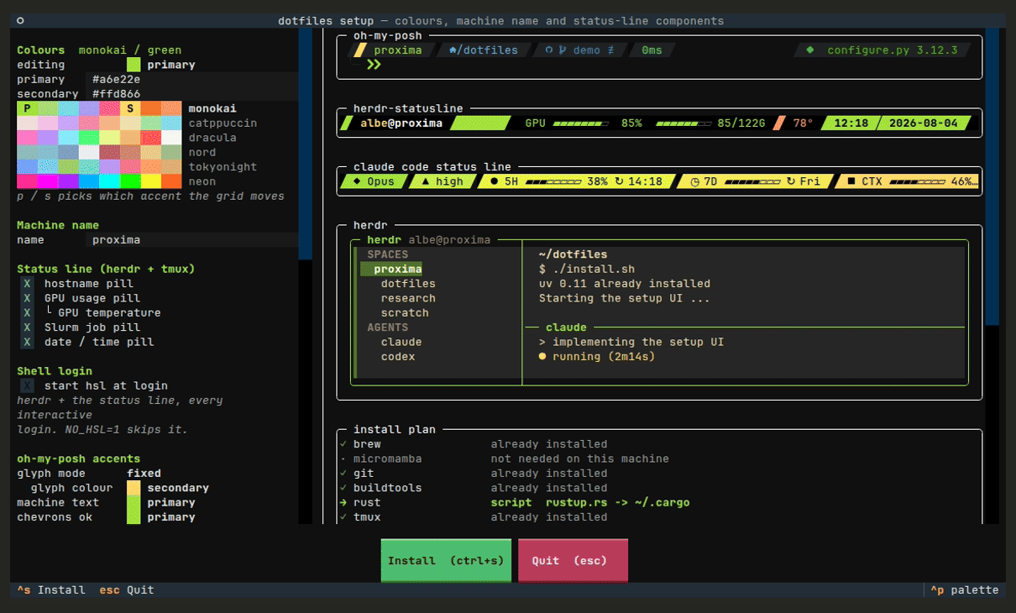The width and height of the screenshot is (1016, 613).
Task: Click the diamond icon next to Opus
Action: click(x=357, y=181)
